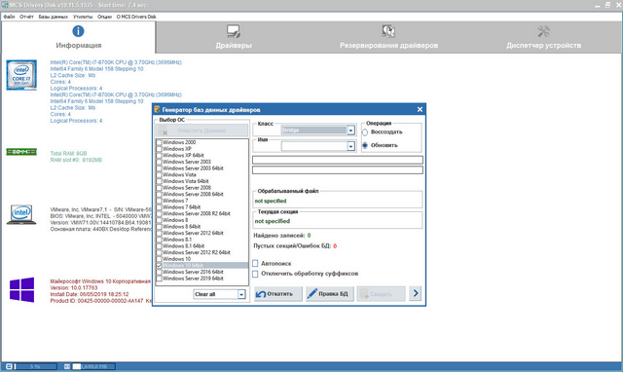Image resolution: width=623 pixels, height=372 pixels.
Task: Tick the Windows Server 2008 checkbox
Action: [159, 188]
